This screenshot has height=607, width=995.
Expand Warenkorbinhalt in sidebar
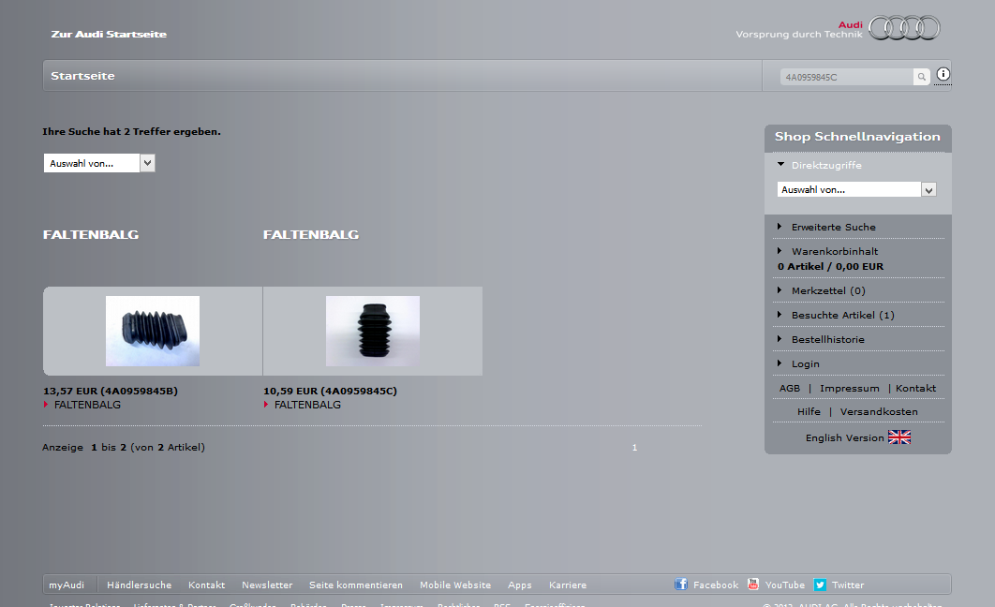click(x=834, y=251)
